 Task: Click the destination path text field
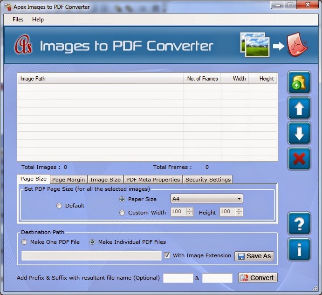point(91,256)
